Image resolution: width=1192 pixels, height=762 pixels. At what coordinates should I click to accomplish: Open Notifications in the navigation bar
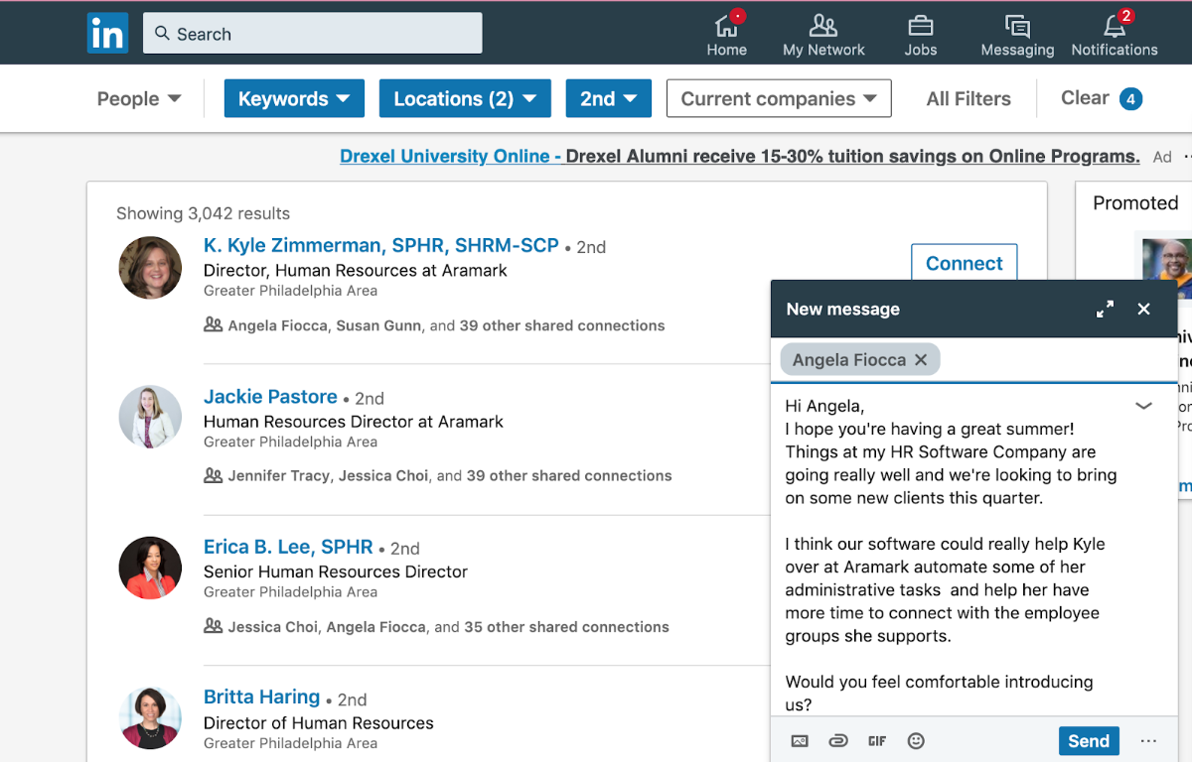pyautogui.click(x=1115, y=34)
